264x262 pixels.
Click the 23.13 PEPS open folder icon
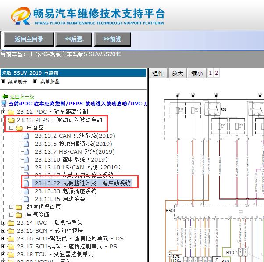tap(11, 120)
